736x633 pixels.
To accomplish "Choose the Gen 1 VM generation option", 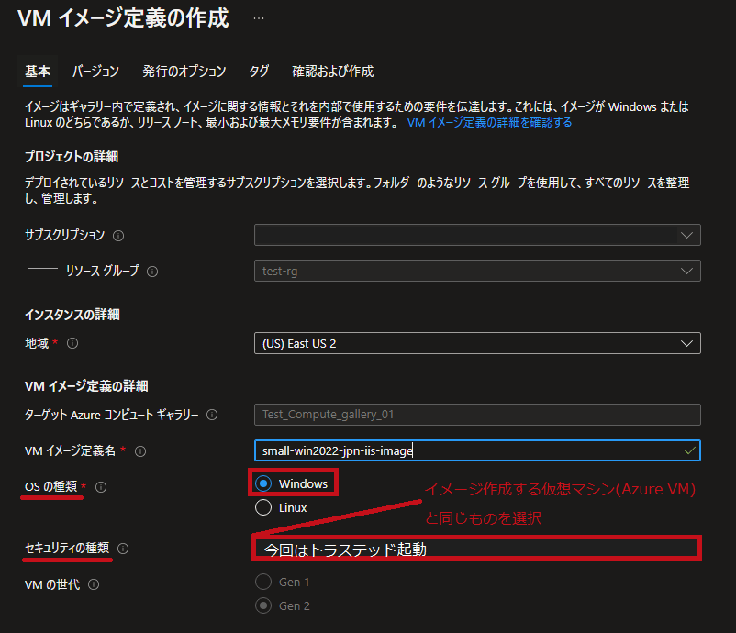I will (x=263, y=582).
